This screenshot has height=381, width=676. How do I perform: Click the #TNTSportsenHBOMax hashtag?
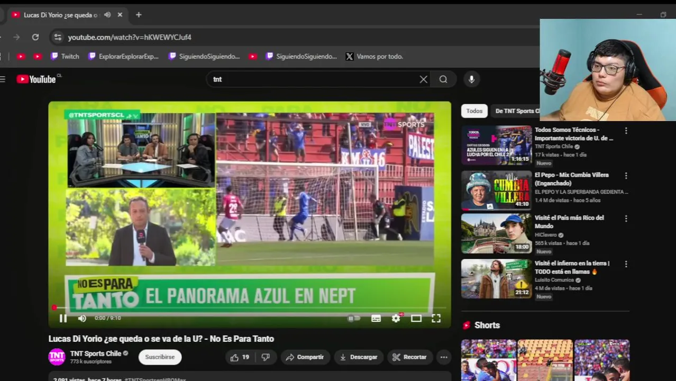[x=155, y=379]
